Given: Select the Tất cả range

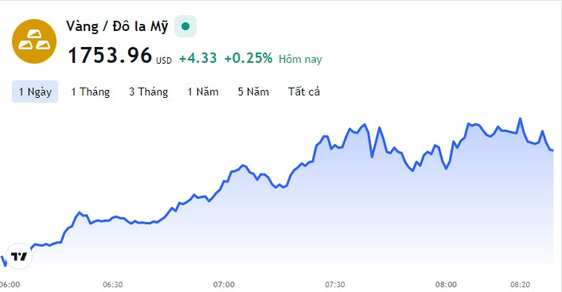Looking at the screenshot, I should [304, 91].
